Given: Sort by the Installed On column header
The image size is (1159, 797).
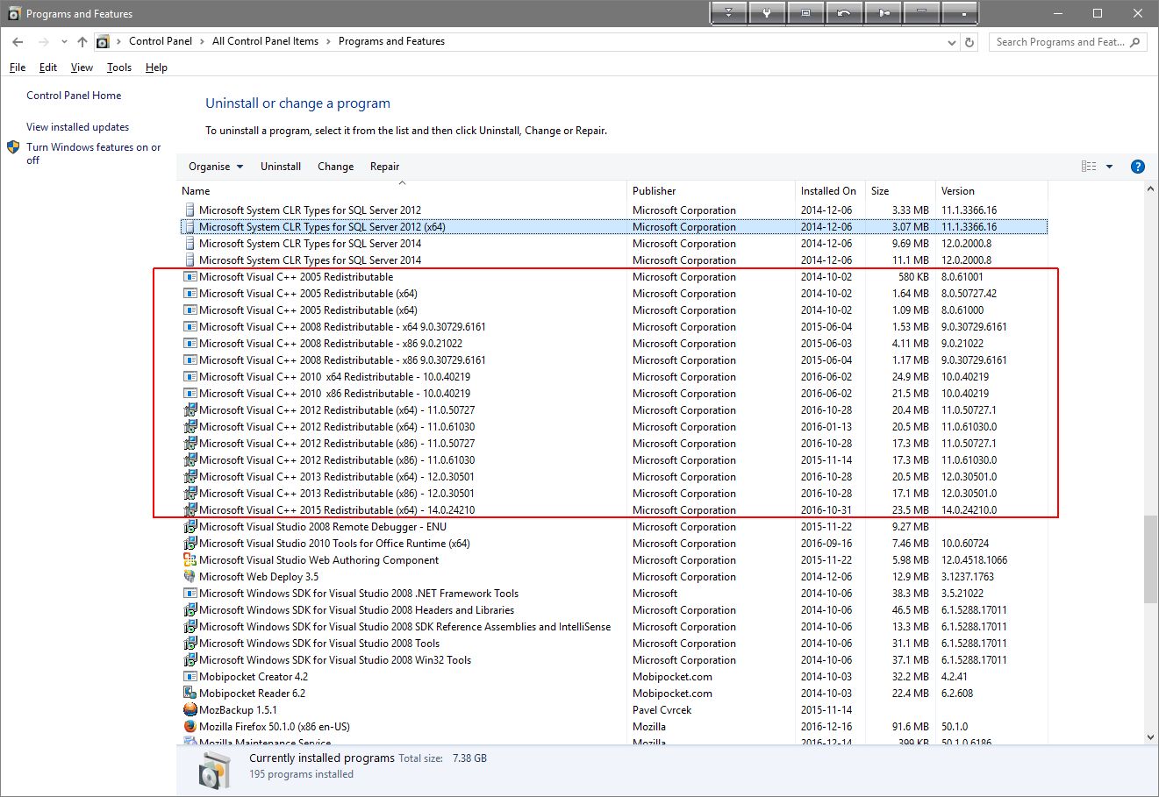Looking at the screenshot, I should point(830,191).
